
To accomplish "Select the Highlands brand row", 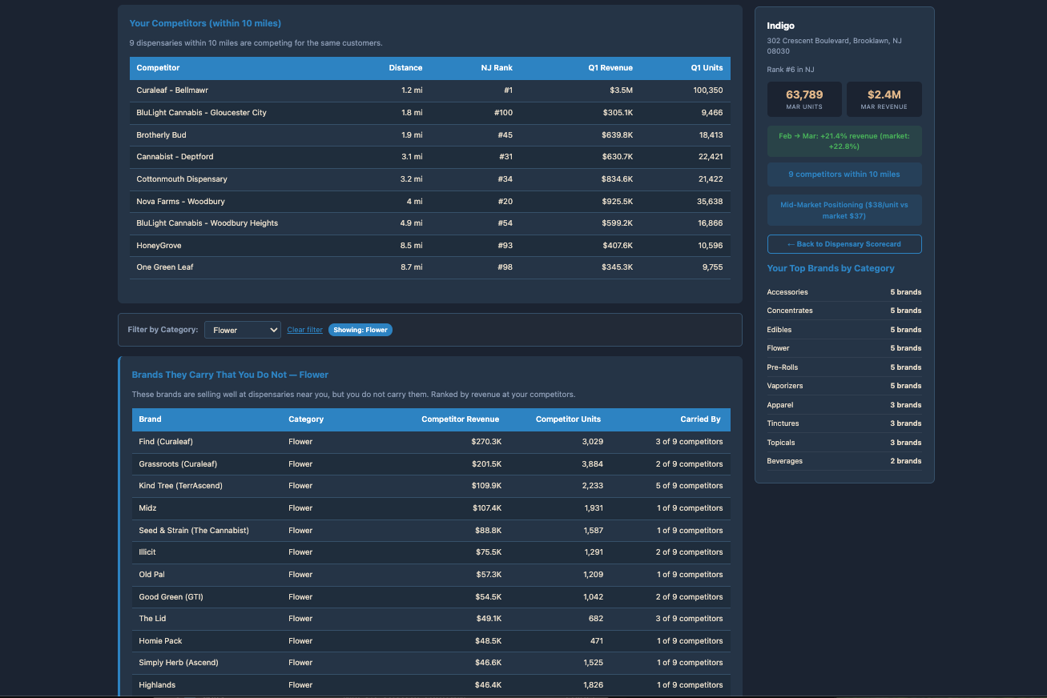I will point(431,685).
